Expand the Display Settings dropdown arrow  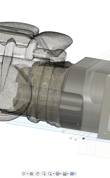pos(61,174)
